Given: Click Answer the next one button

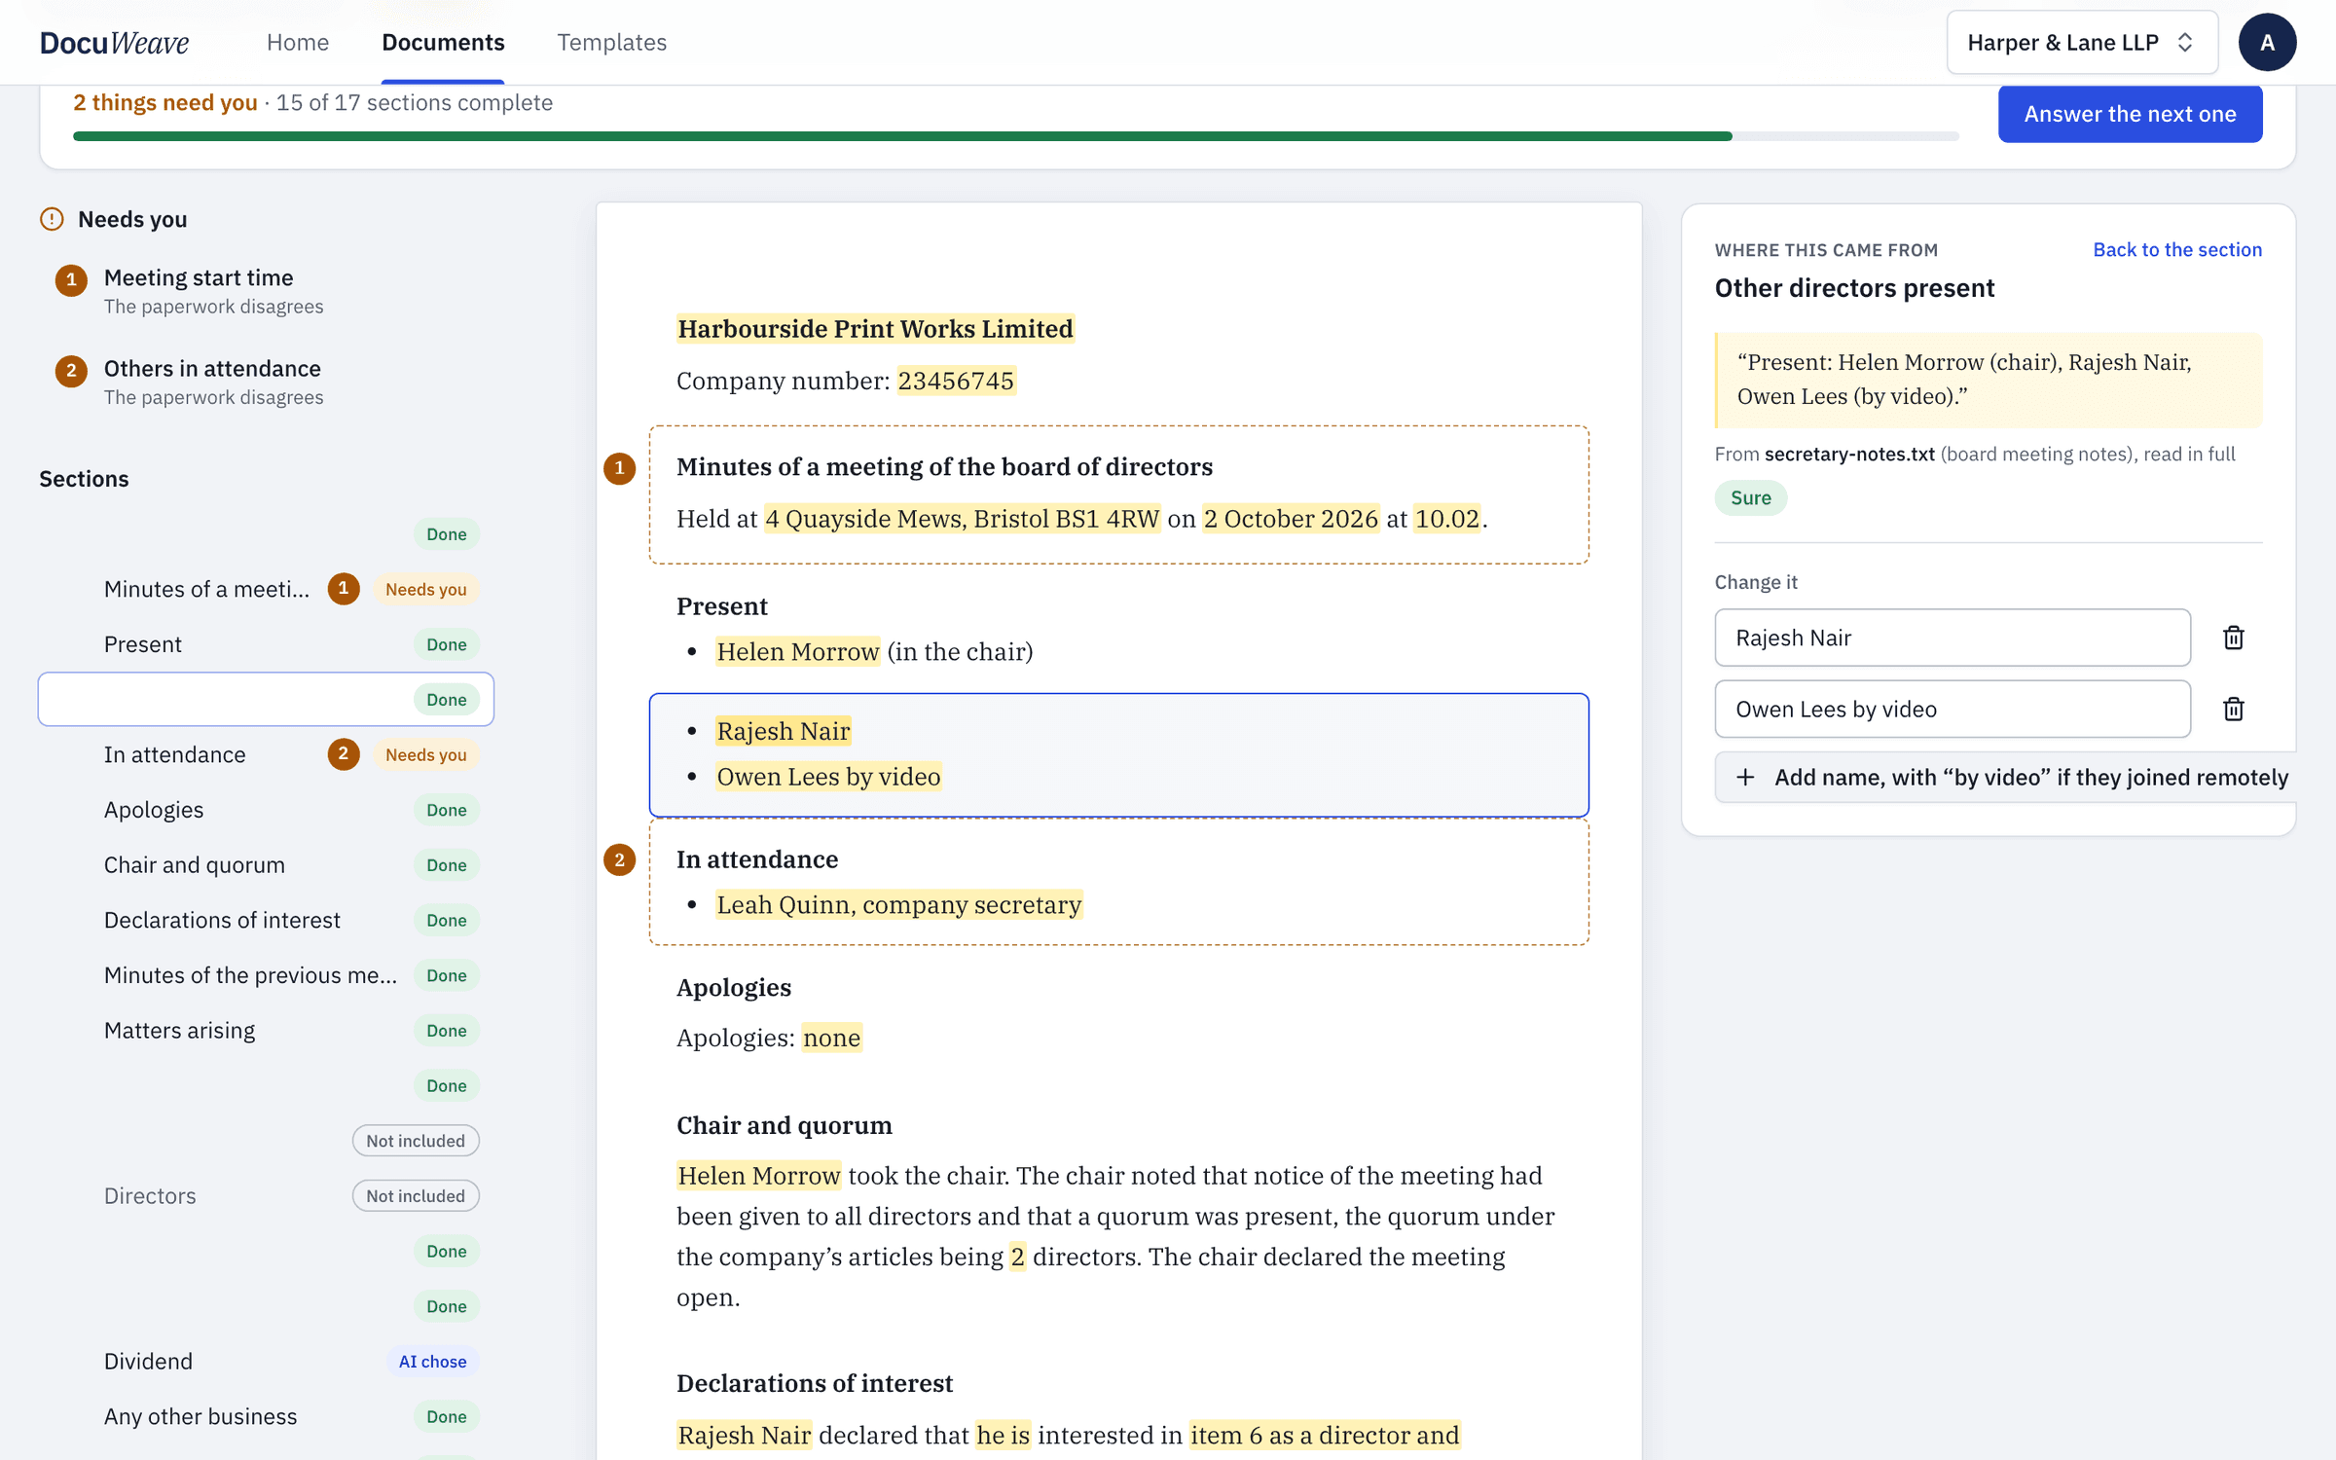Looking at the screenshot, I should click(x=2130, y=114).
